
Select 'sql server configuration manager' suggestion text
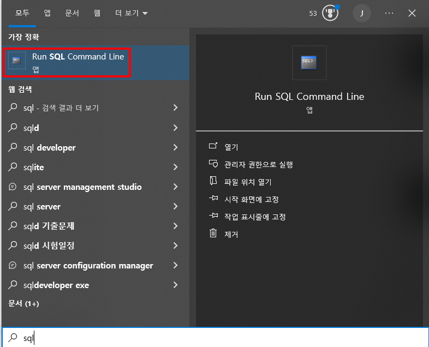pyautogui.click(x=88, y=266)
